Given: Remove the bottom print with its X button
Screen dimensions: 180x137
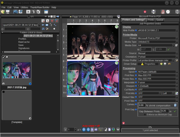Looking at the screenshot, I should click(x=117, y=94).
